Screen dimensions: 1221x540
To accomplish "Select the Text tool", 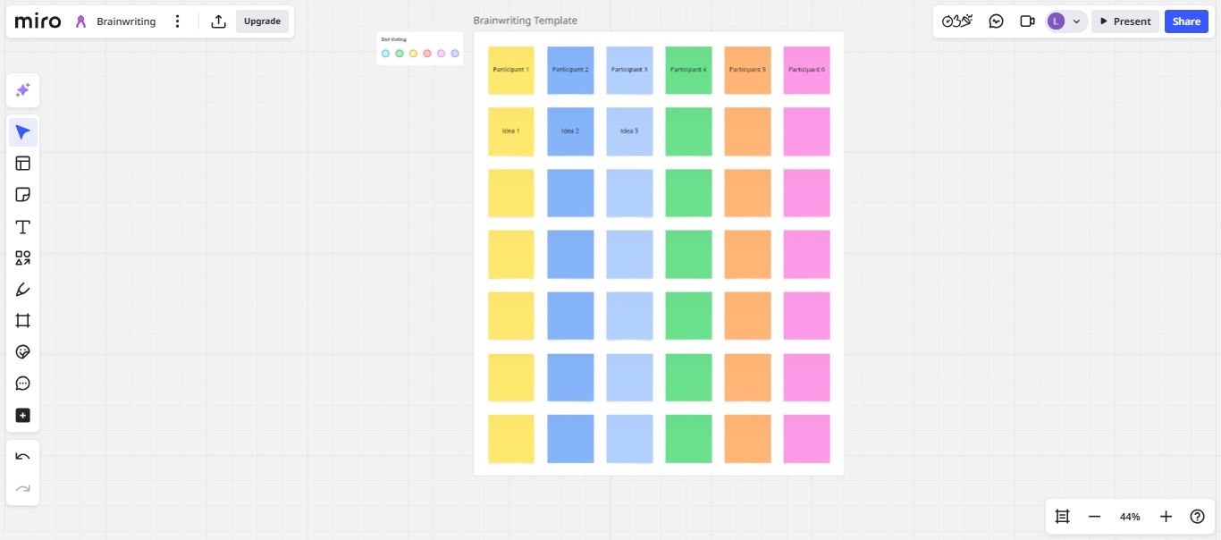I will (x=23, y=227).
